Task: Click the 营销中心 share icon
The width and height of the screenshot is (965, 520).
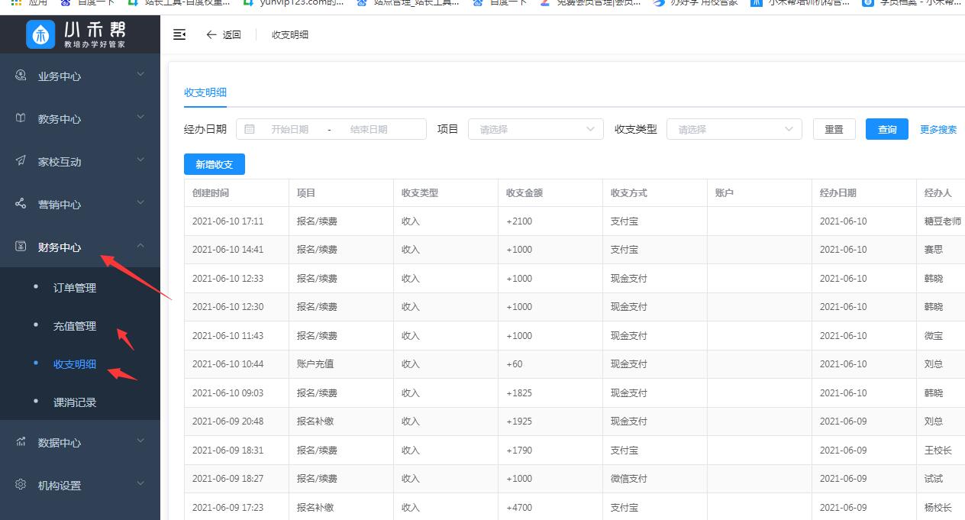Action: pyautogui.click(x=21, y=204)
